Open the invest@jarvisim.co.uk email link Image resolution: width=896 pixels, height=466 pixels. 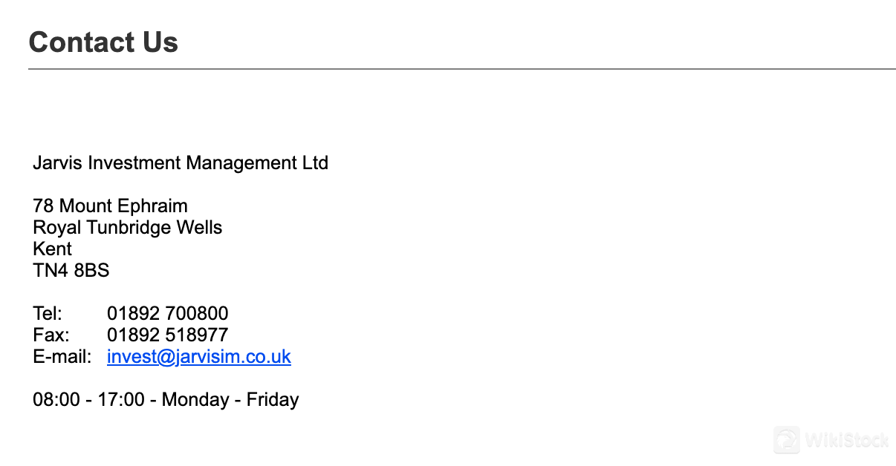tap(199, 357)
